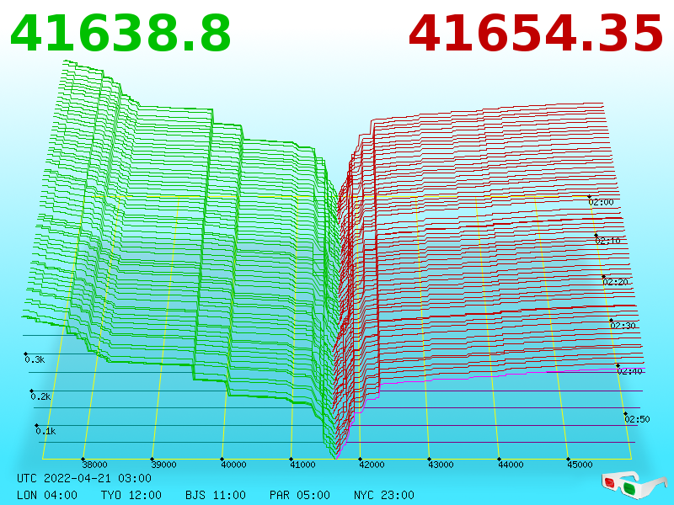Click the 43000 price axis label
Screen dimensions: 674x505
point(441,465)
